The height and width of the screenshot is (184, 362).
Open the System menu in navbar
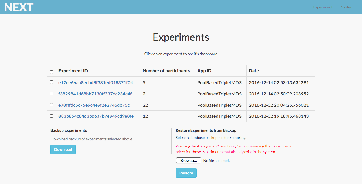pos(347,7)
